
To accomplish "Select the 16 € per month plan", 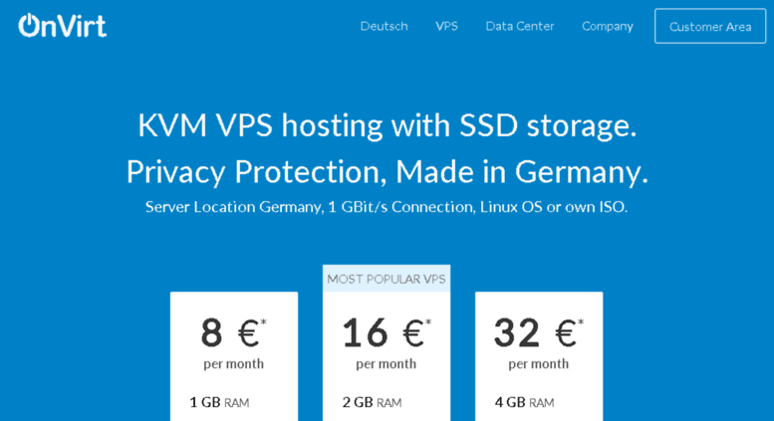I will (387, 356).
